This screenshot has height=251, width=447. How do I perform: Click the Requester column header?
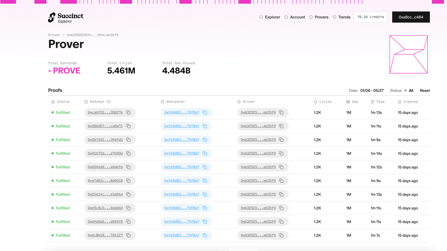(x=172, y=102)
